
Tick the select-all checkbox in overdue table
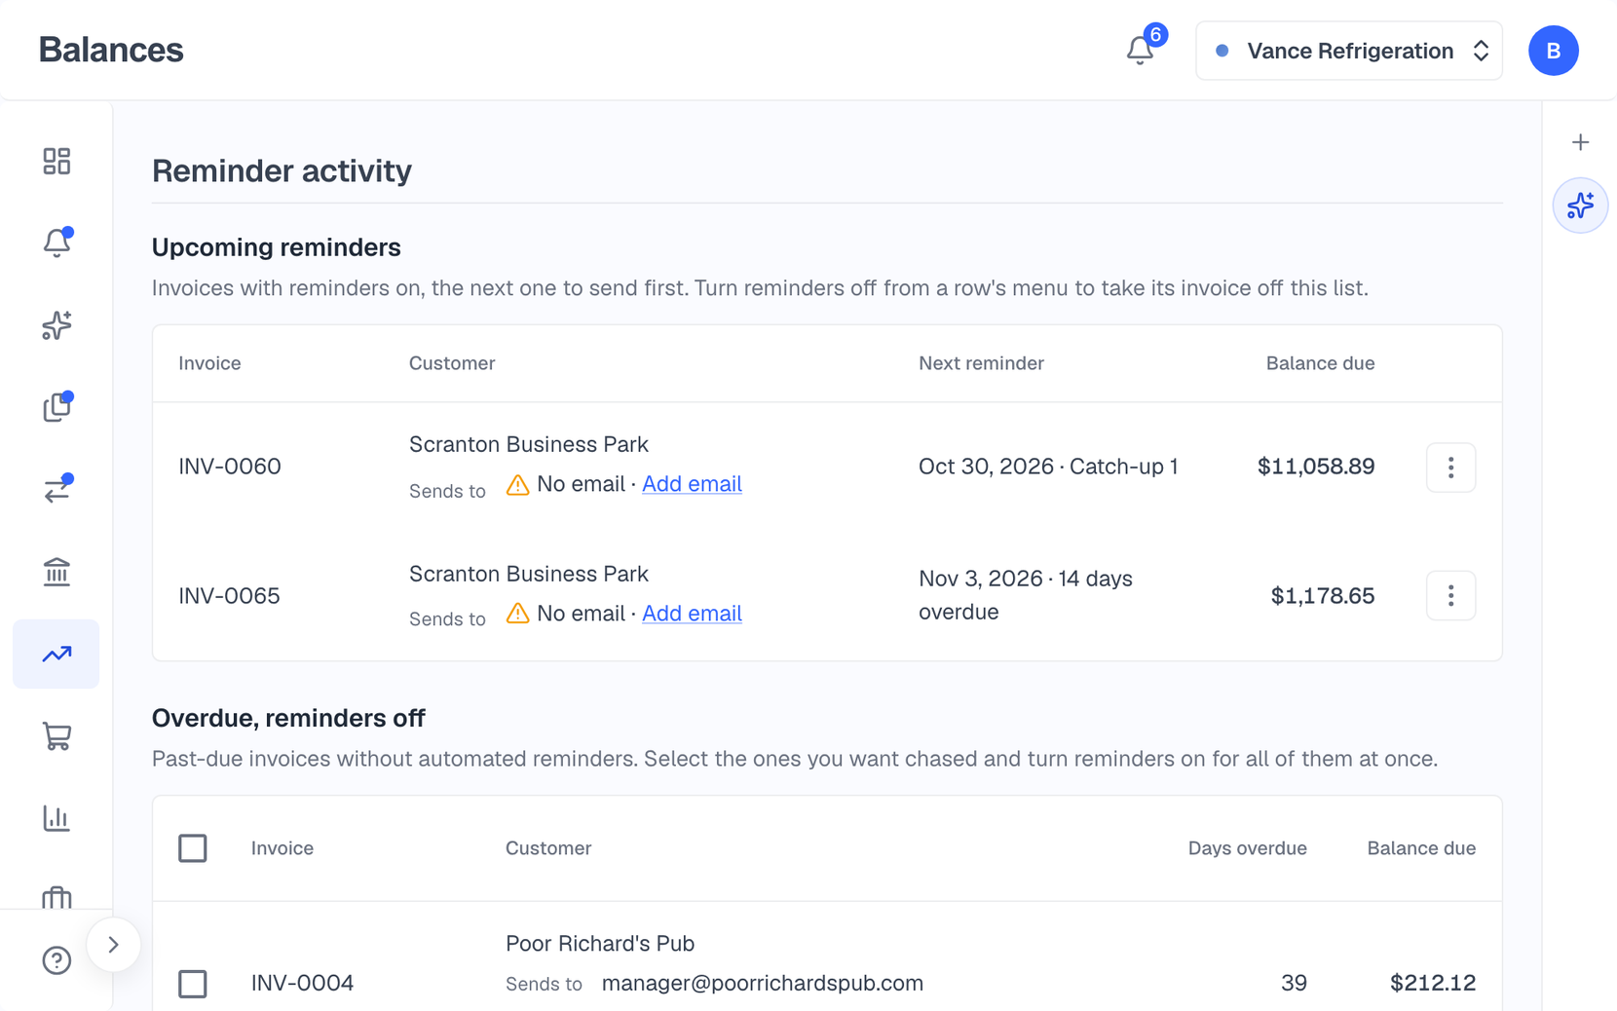pos(193,848)
